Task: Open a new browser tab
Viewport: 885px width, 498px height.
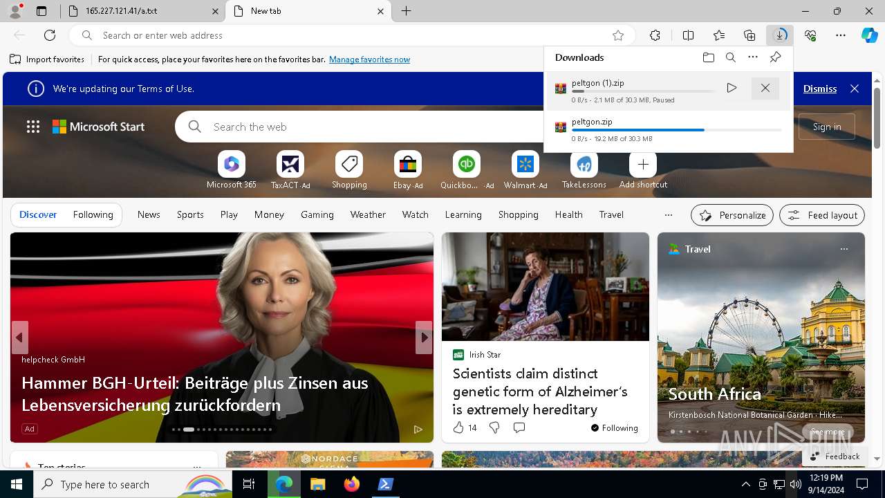Action: pyautogui.click(x=407, y=11)
